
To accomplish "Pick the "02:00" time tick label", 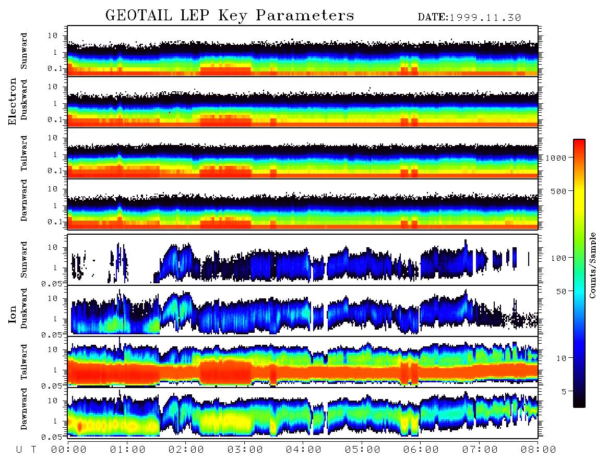I will 186,450.
